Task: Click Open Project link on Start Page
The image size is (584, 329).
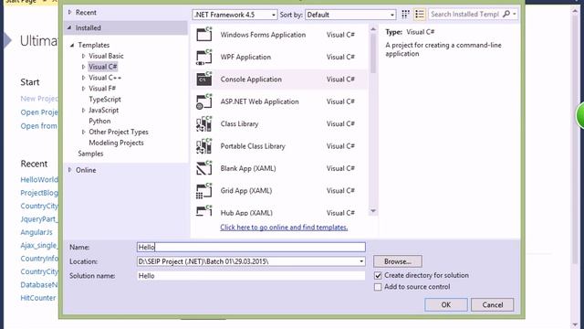Action: pos(39,112)
